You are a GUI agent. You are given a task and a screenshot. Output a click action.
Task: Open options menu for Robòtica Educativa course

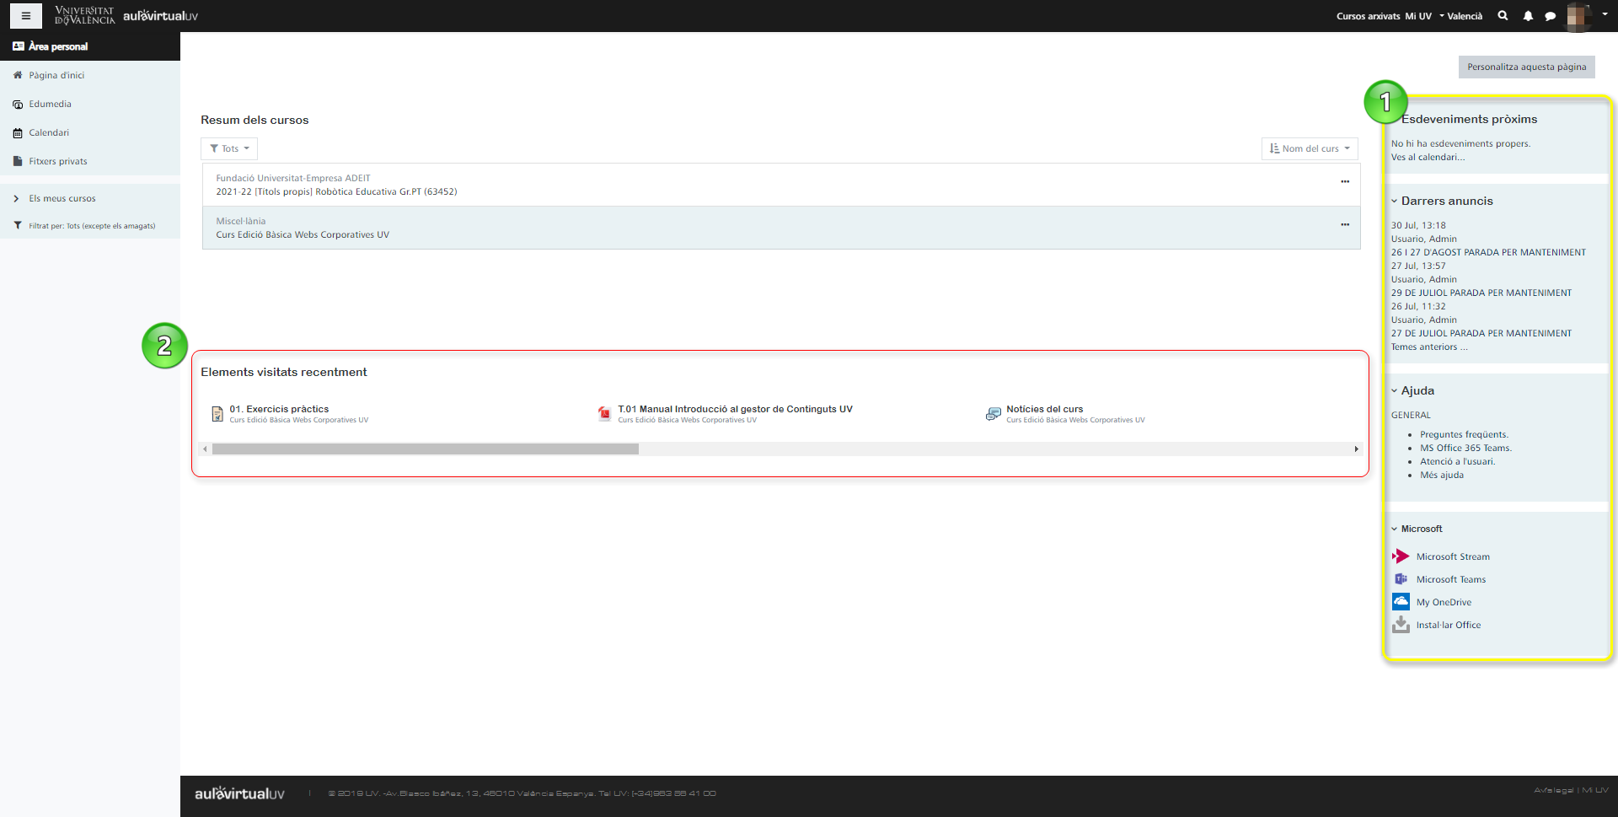[1345, 181]
